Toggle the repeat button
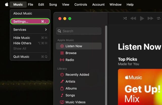Image resolution: width=162 pixels, height=105 pixels. pos(159,18)
